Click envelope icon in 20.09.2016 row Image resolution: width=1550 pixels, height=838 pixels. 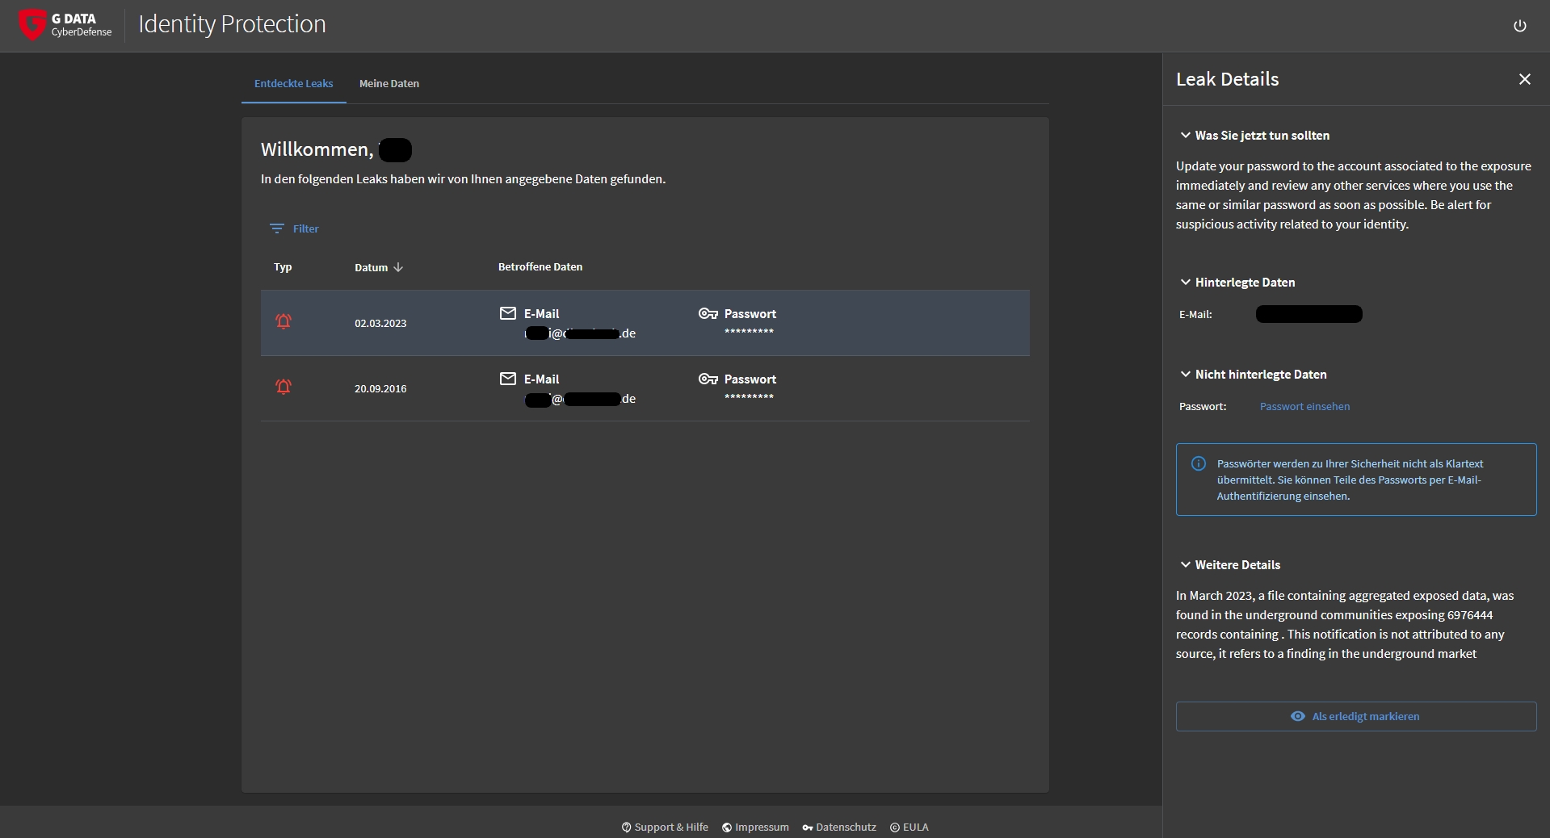click(x=507, y=379)
